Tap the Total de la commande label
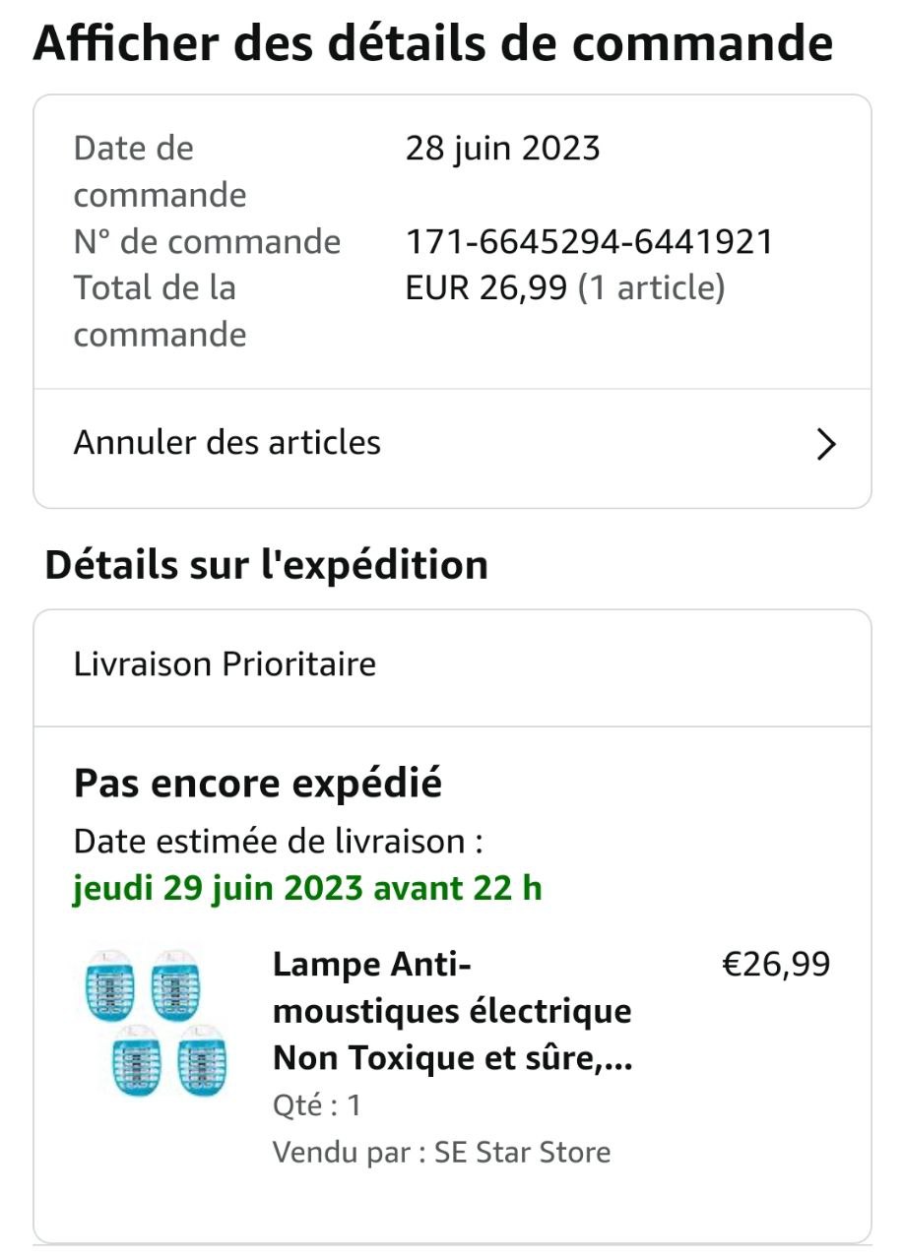903x1260 pixels. 160,311
